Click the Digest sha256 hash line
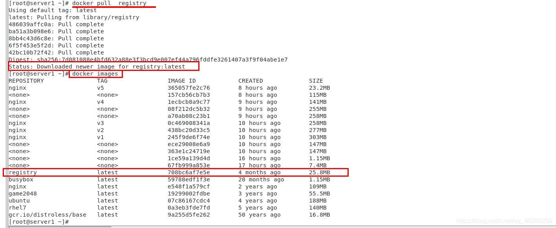 (x=148, y=60)
